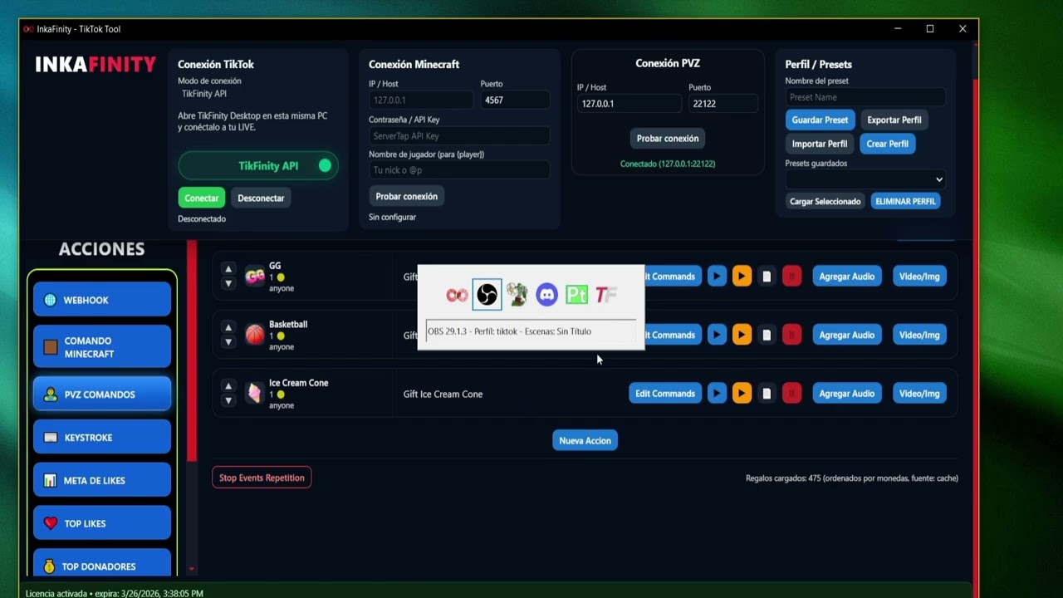
Task: Click the Ice Cream Cone gift icon
Action: pyautogui.click(x=255, y=393)
